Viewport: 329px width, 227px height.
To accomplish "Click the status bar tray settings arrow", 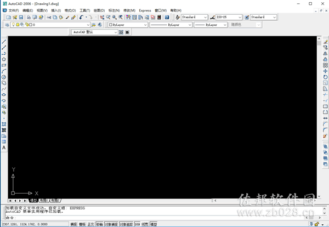I will [x=322, y=225].
